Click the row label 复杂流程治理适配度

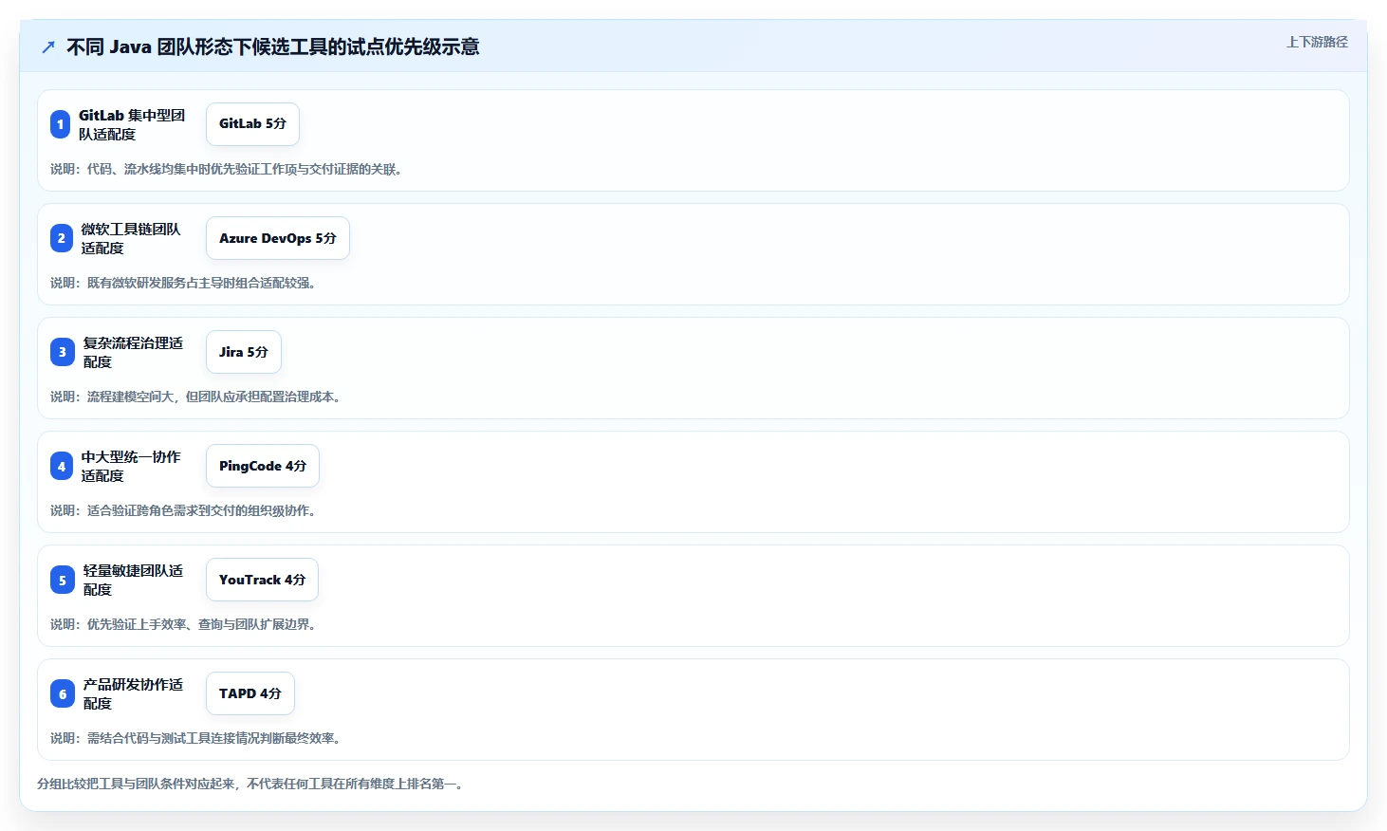134,352
